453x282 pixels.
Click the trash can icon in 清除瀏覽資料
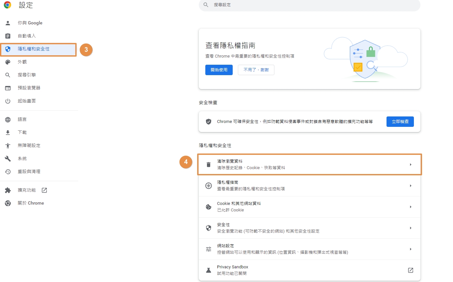(209, 165)
